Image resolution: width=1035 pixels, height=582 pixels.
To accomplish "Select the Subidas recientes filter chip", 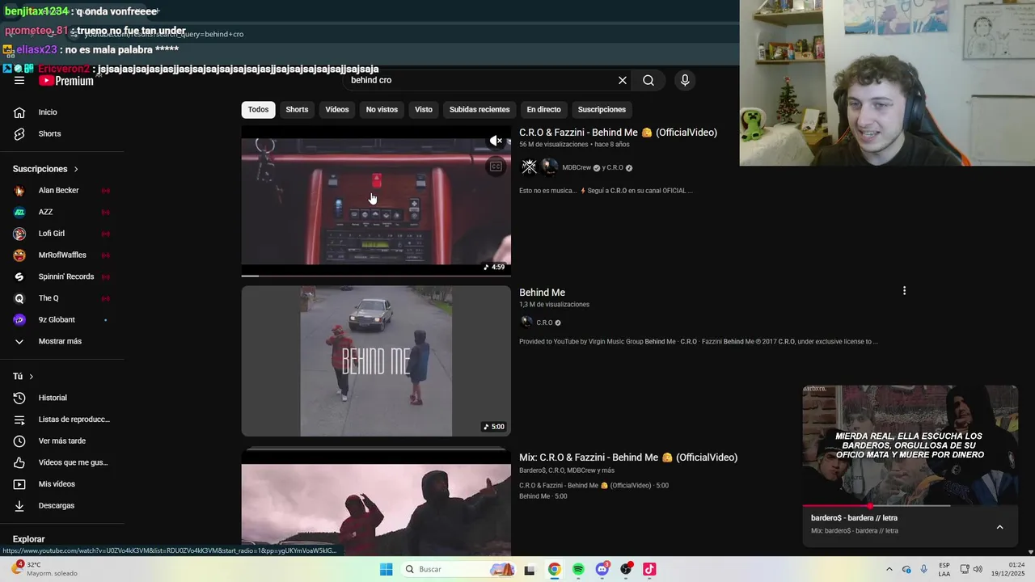I will (x=479, y=109).
